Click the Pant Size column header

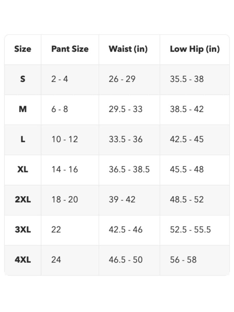click(70, 49)
